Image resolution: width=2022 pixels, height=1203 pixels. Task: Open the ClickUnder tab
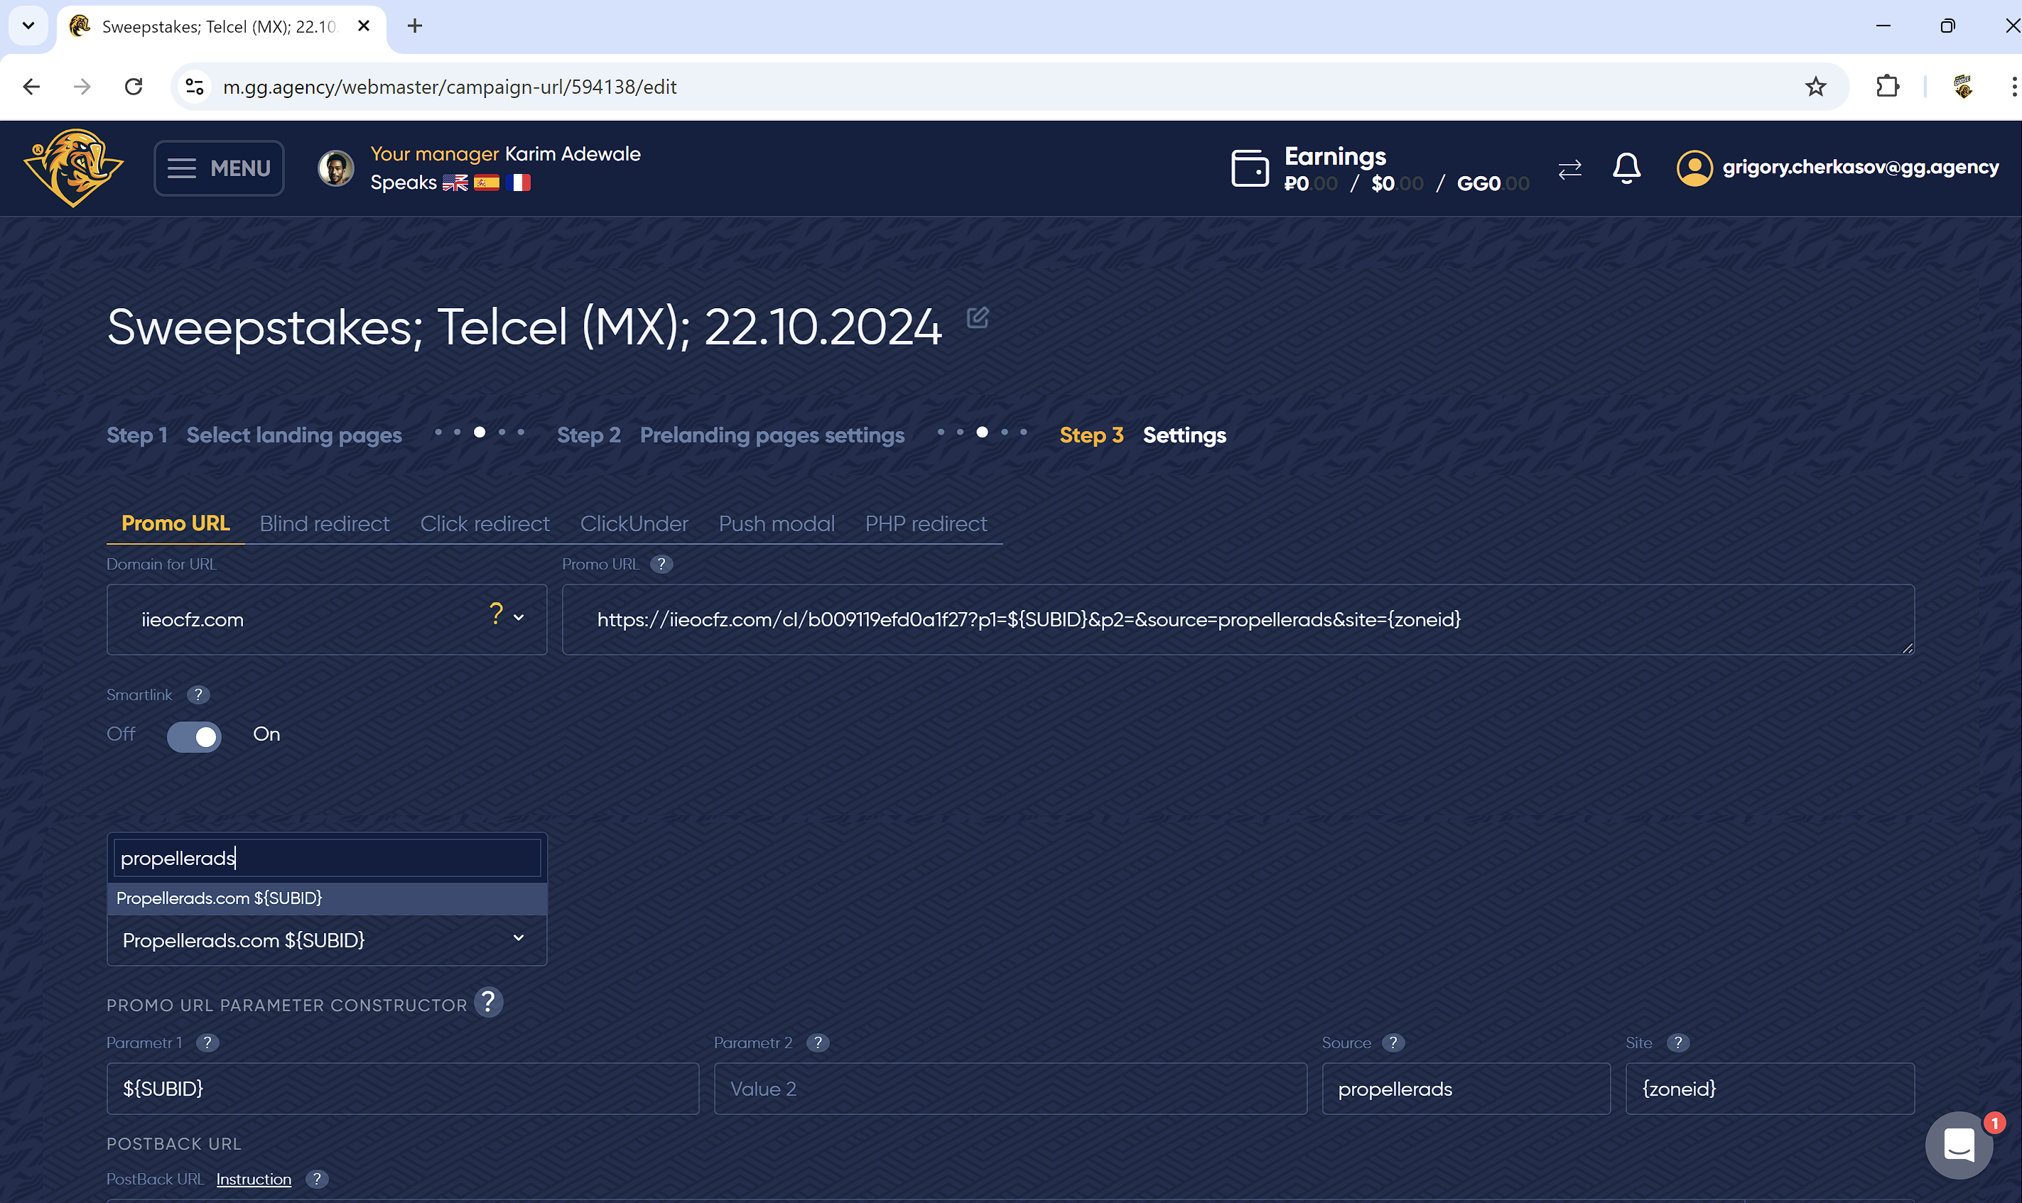[x=634, y=523]
